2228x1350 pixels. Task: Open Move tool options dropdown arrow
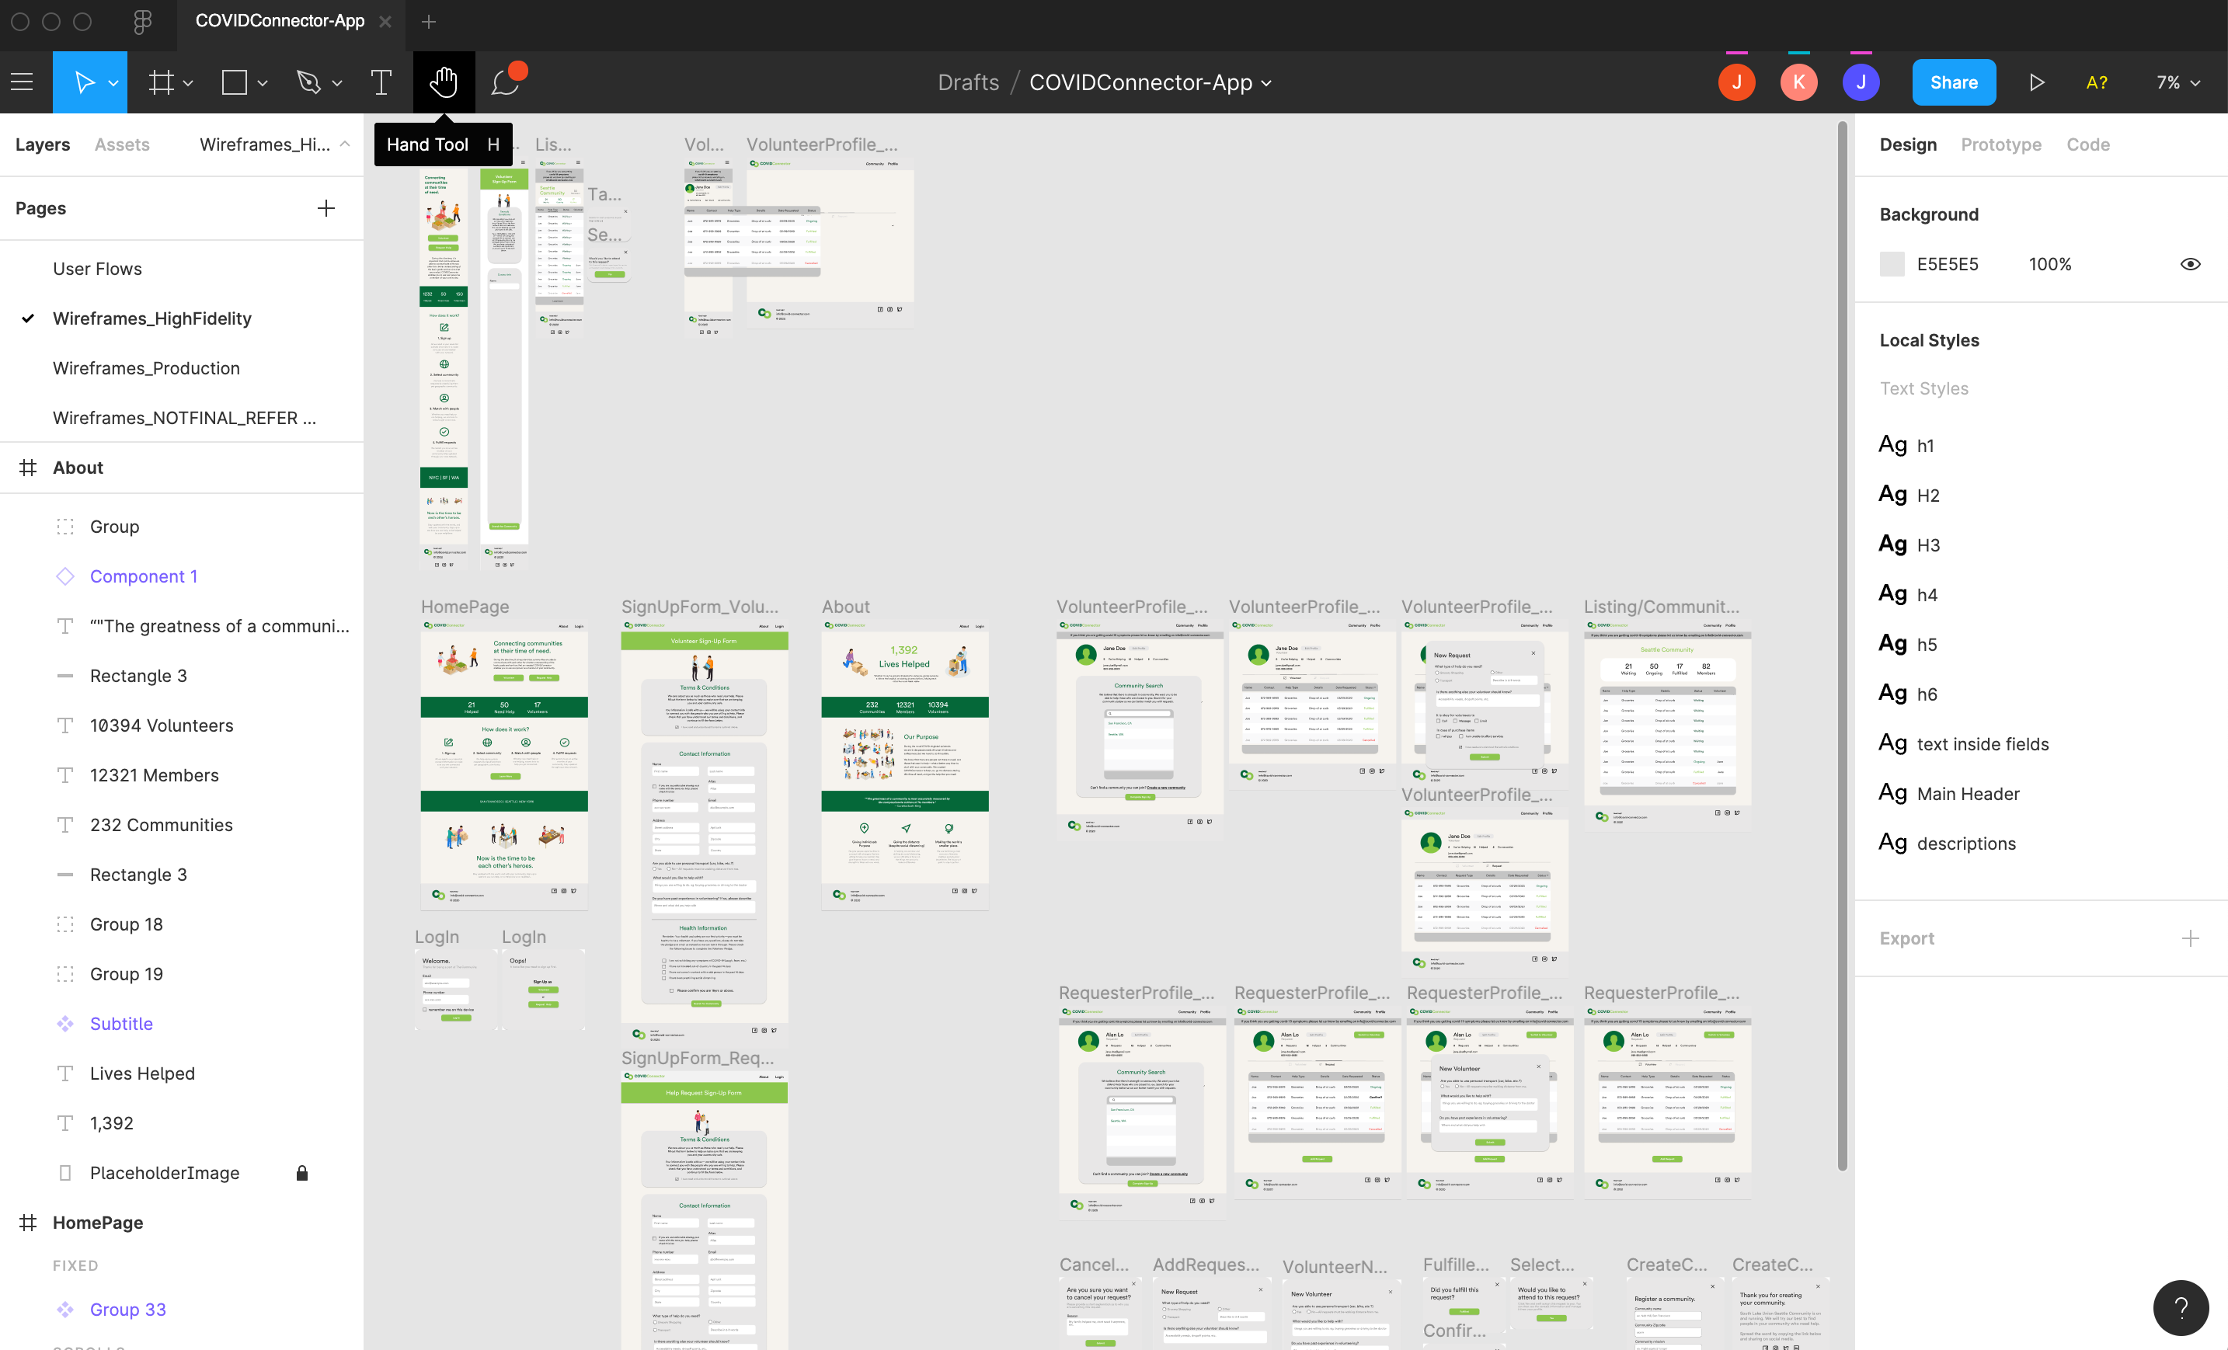113,83
